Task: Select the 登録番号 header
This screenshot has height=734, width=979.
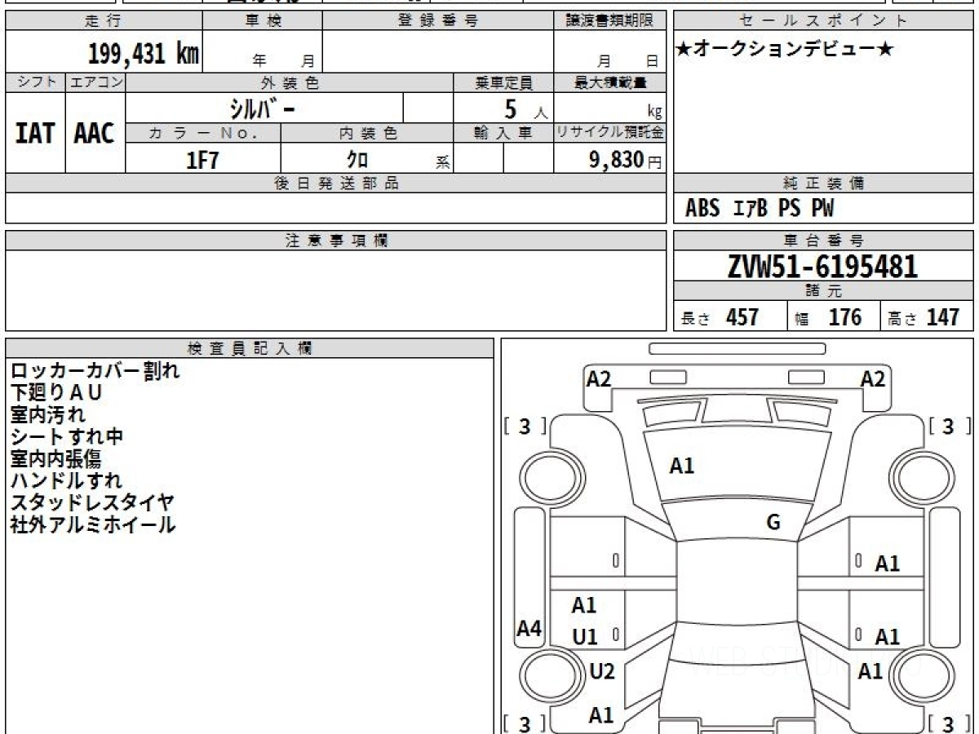Action: [438, 21]
